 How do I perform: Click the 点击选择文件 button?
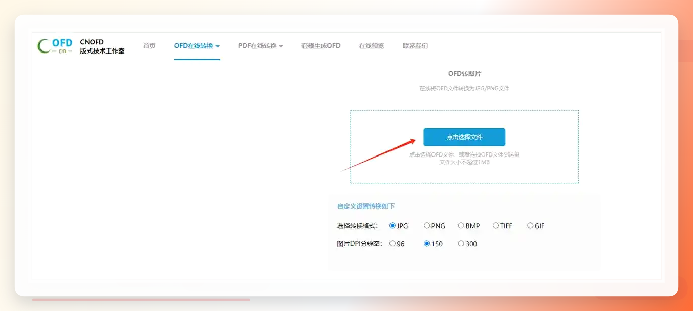pos(464,137)
